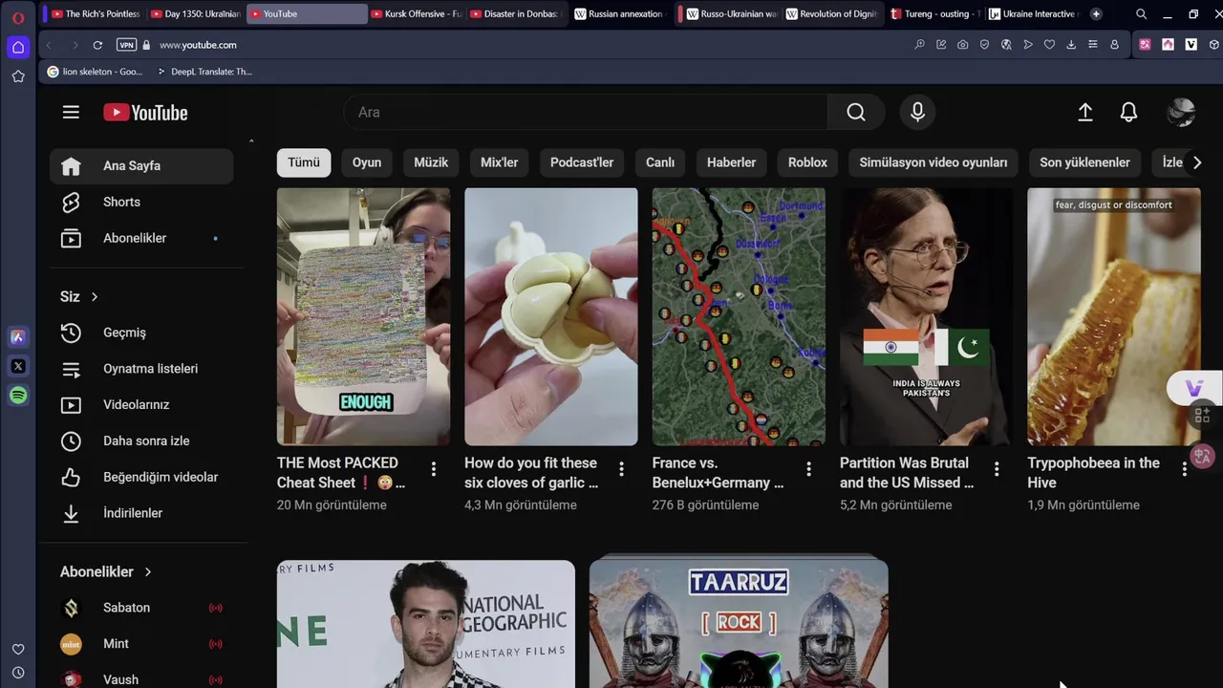Open the downloads icon in Opera toolbar

1071,45
